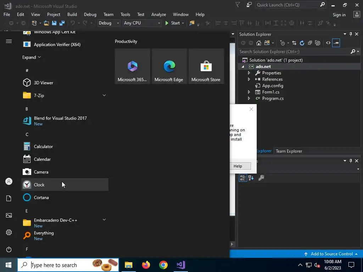Open Microsoft 365 tile in Start menu

pyautogui.click(x=133, y=66)
